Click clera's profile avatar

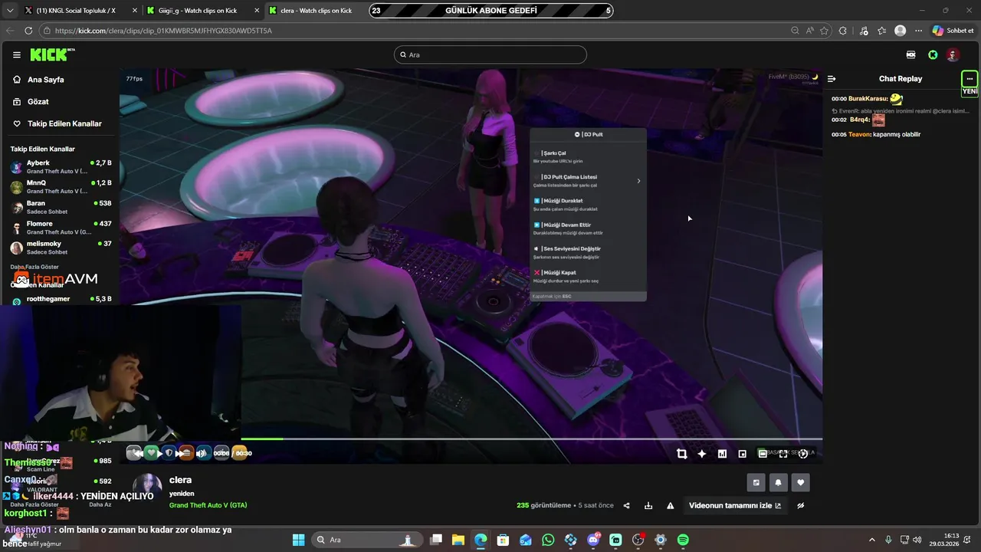coord(147,488)
